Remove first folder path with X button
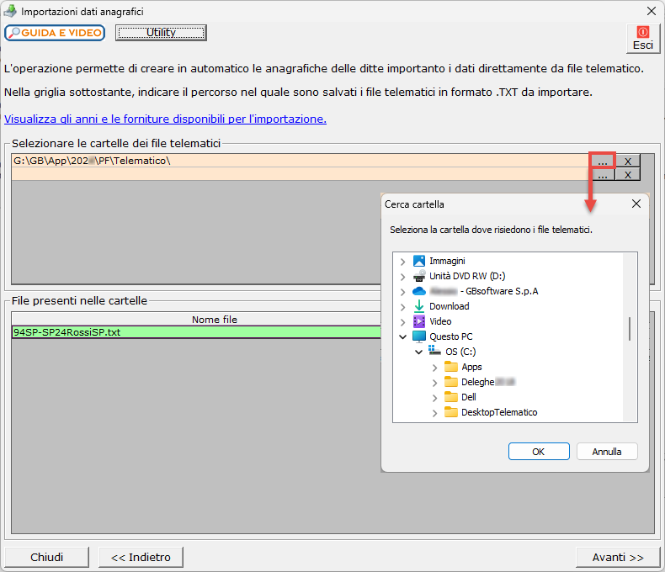This screenshot has height=572, width=665. [627, 161]
